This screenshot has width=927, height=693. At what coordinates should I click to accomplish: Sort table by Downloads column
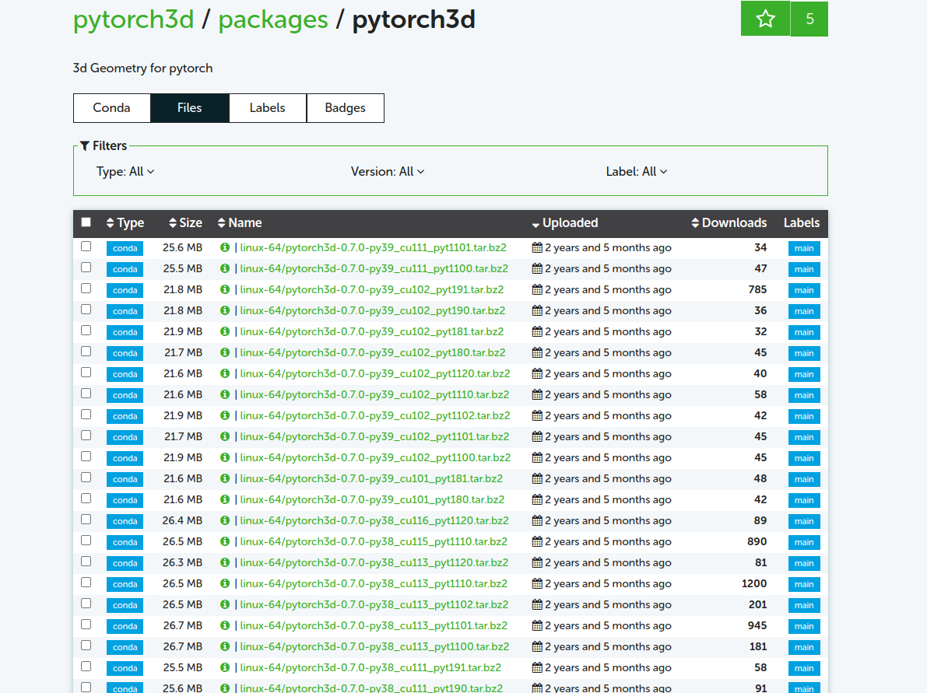pyautogui.click(x=729, y=222)
